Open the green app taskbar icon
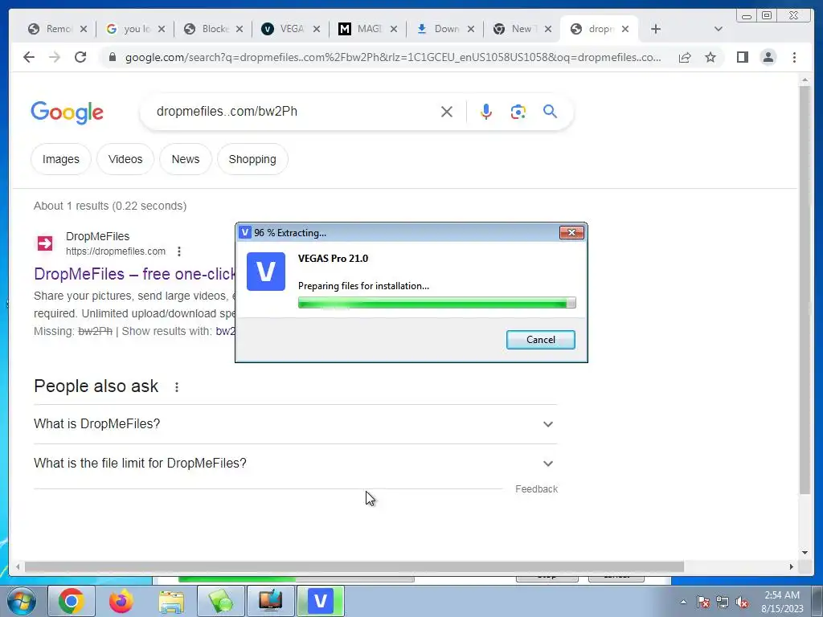 coord(221,601)
